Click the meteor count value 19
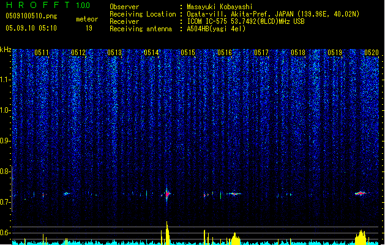 point(89,28)
